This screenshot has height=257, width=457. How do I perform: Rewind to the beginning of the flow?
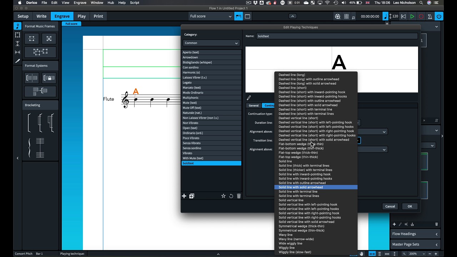(x=403, y=16)
